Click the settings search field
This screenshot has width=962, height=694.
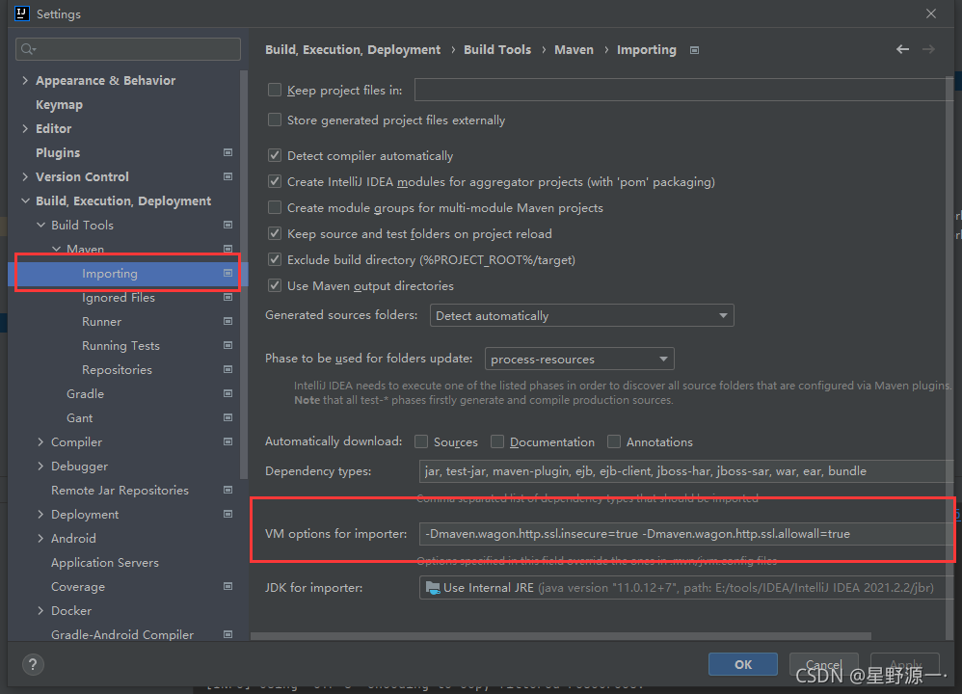tap(128, 49)
